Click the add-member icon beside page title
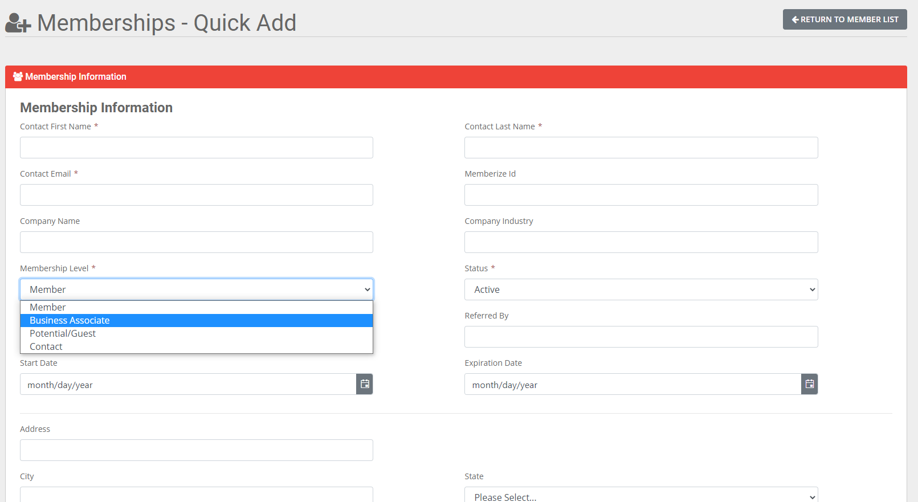 [18, 23]
